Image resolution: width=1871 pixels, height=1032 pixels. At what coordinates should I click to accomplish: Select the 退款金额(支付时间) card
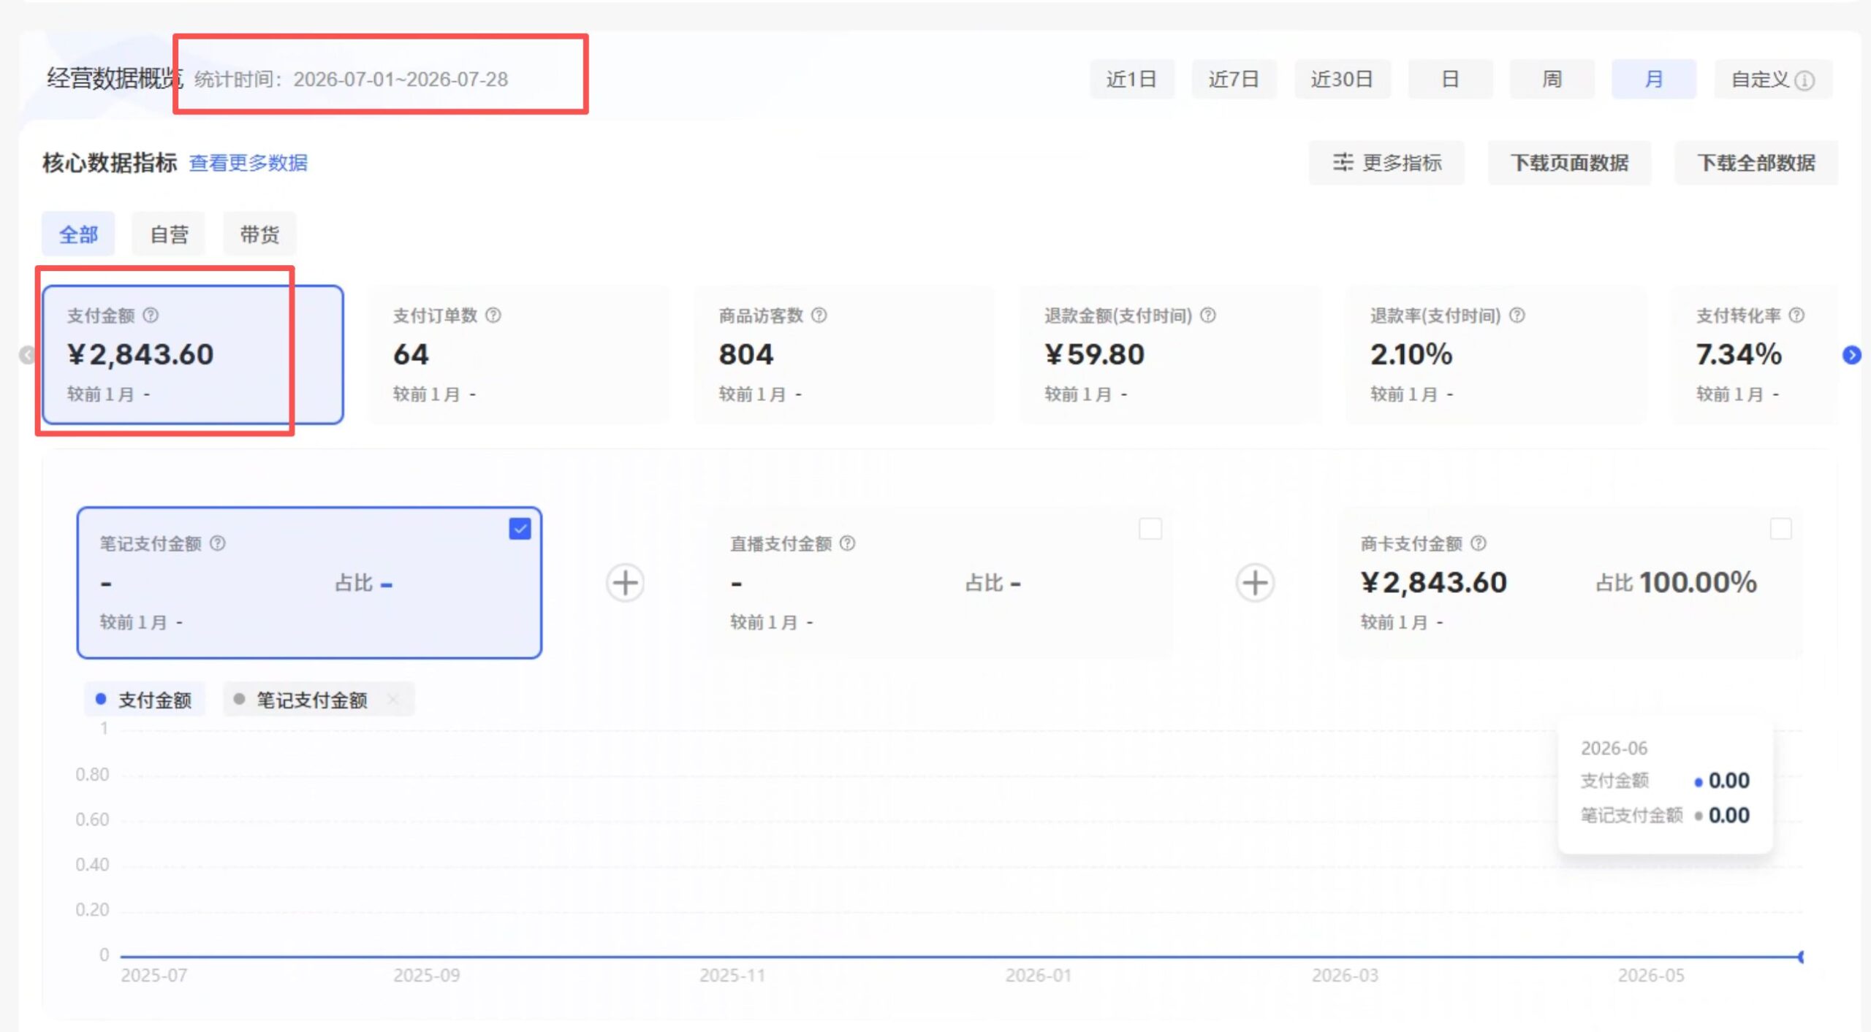pos(1171,355)
